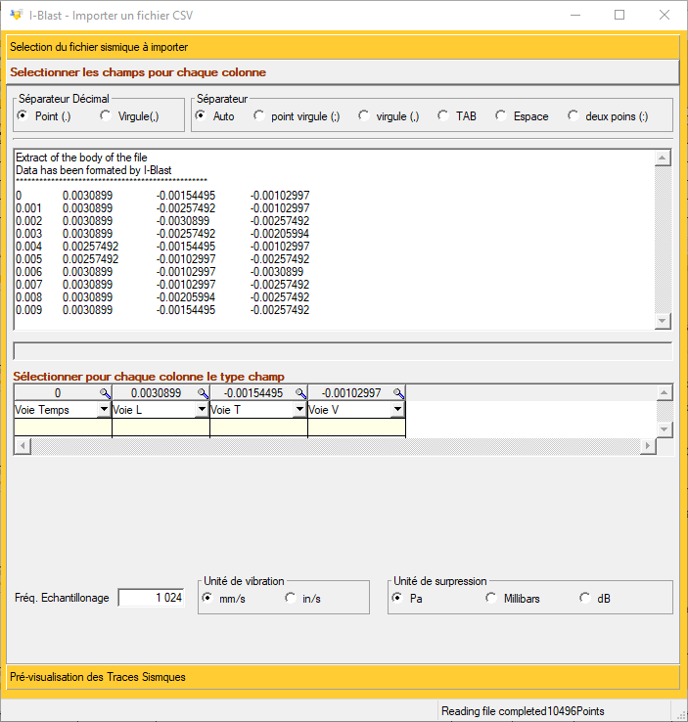Open Selection du fichier sismique à importer section
This screenshot has width=688, height=722.
[x=344, y=47]
